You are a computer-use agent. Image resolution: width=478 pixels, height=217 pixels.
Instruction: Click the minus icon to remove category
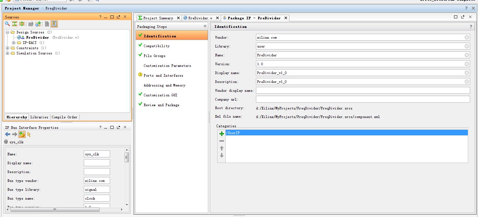click(222, 141)
